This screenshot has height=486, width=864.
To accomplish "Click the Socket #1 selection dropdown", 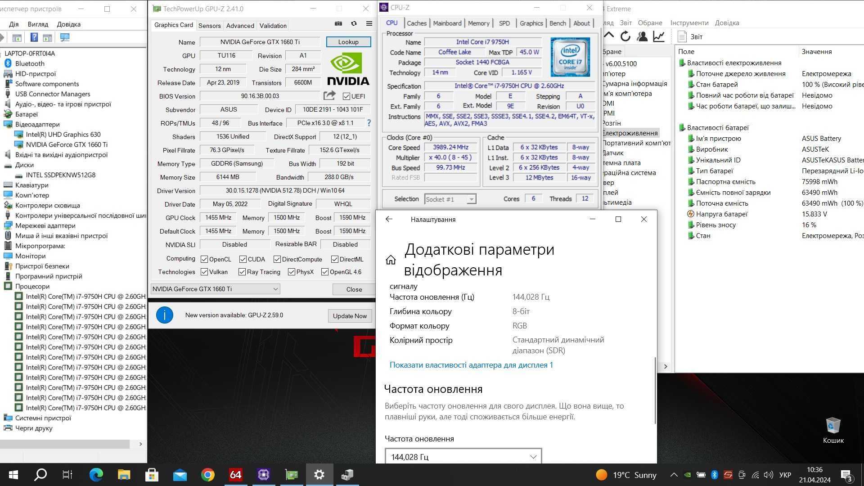I will pos(449,199).
